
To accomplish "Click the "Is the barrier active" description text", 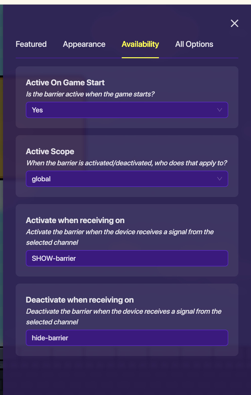I will pos(90,94).
